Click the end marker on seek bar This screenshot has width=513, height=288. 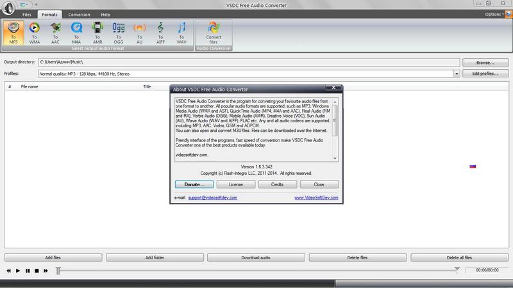(457, 269)
